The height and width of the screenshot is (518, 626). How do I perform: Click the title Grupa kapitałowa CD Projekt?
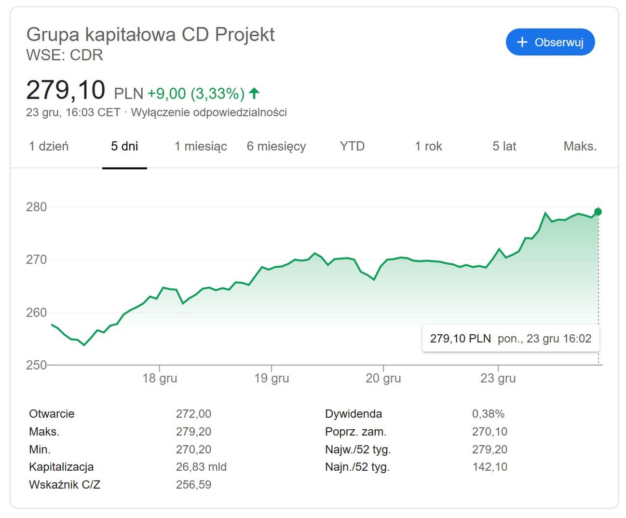150,35
